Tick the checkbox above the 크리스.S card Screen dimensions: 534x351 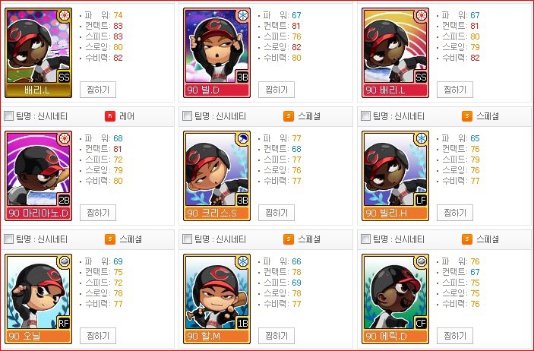(x=188, y=116)
